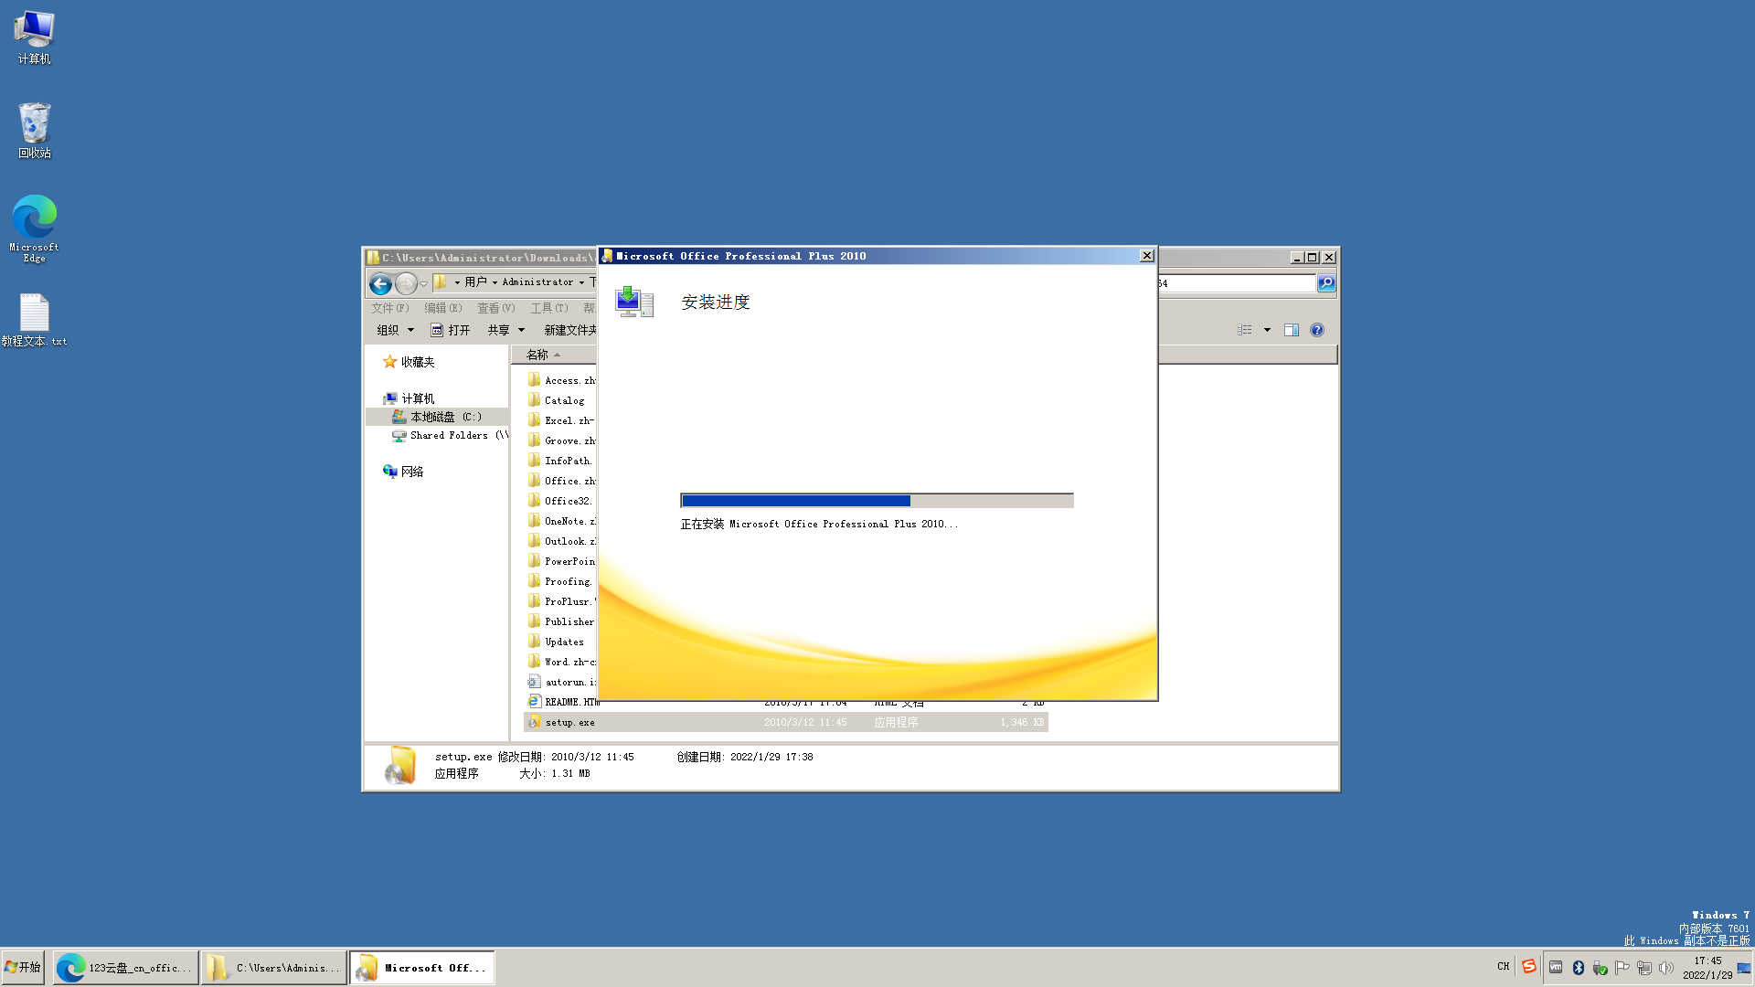
Task: Open the Explorer help question-mark icon
Action: tap(1317, 330)
